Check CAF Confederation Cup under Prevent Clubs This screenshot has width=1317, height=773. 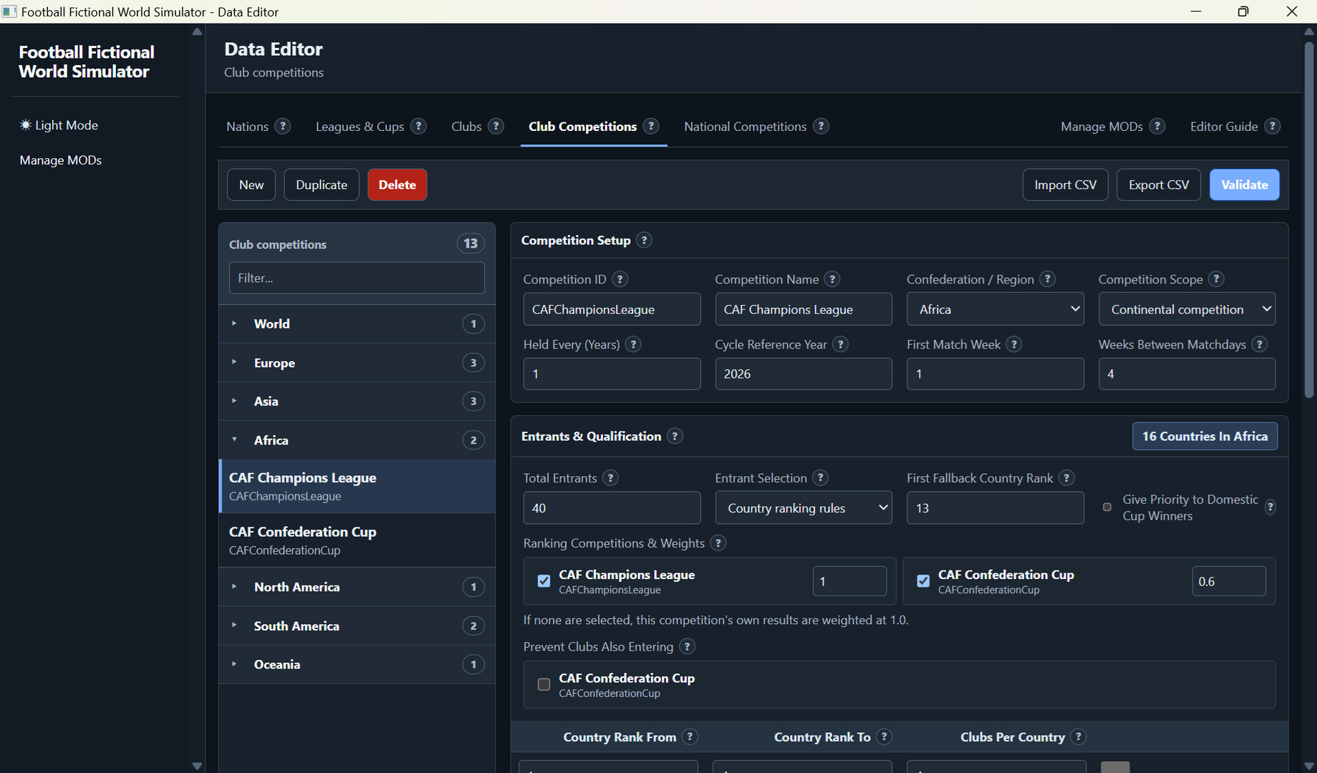coord(544,684)
